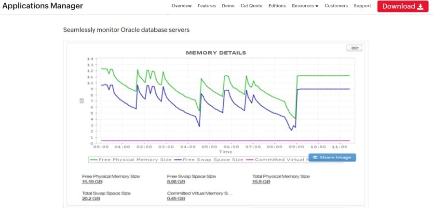Click the 15.9 GB value
This screenshot has height=212, width=434.
[x=261, y=182]
